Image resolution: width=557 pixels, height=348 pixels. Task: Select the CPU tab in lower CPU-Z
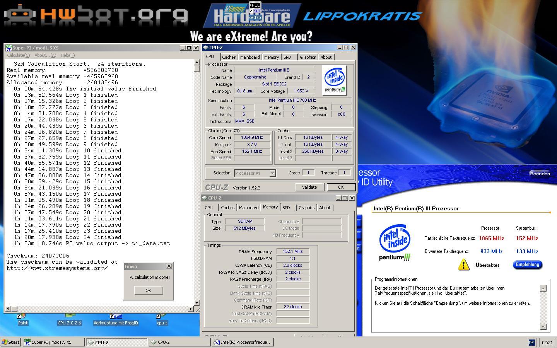click(x=209, y=208)
